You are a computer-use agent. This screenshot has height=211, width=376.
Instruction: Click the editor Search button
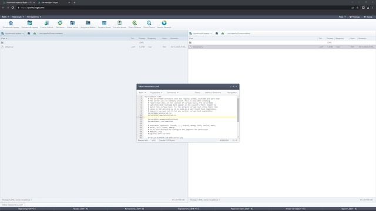point(197,93)
